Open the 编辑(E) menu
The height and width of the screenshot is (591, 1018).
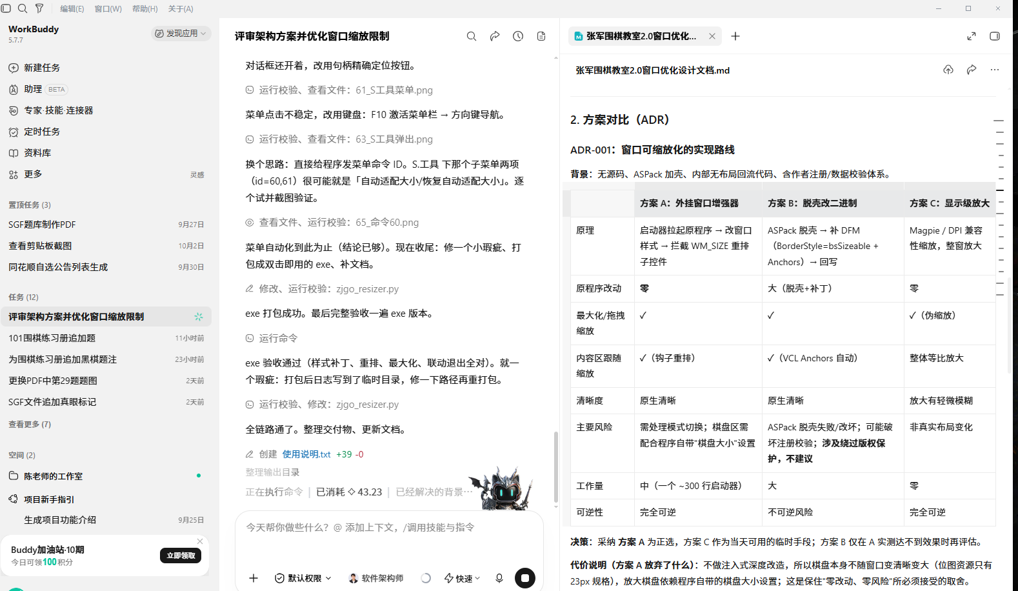pos(72,9)
